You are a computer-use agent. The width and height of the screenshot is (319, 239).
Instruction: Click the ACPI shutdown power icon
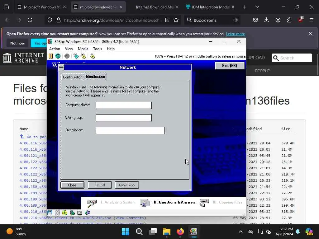[x=67, y=56]
